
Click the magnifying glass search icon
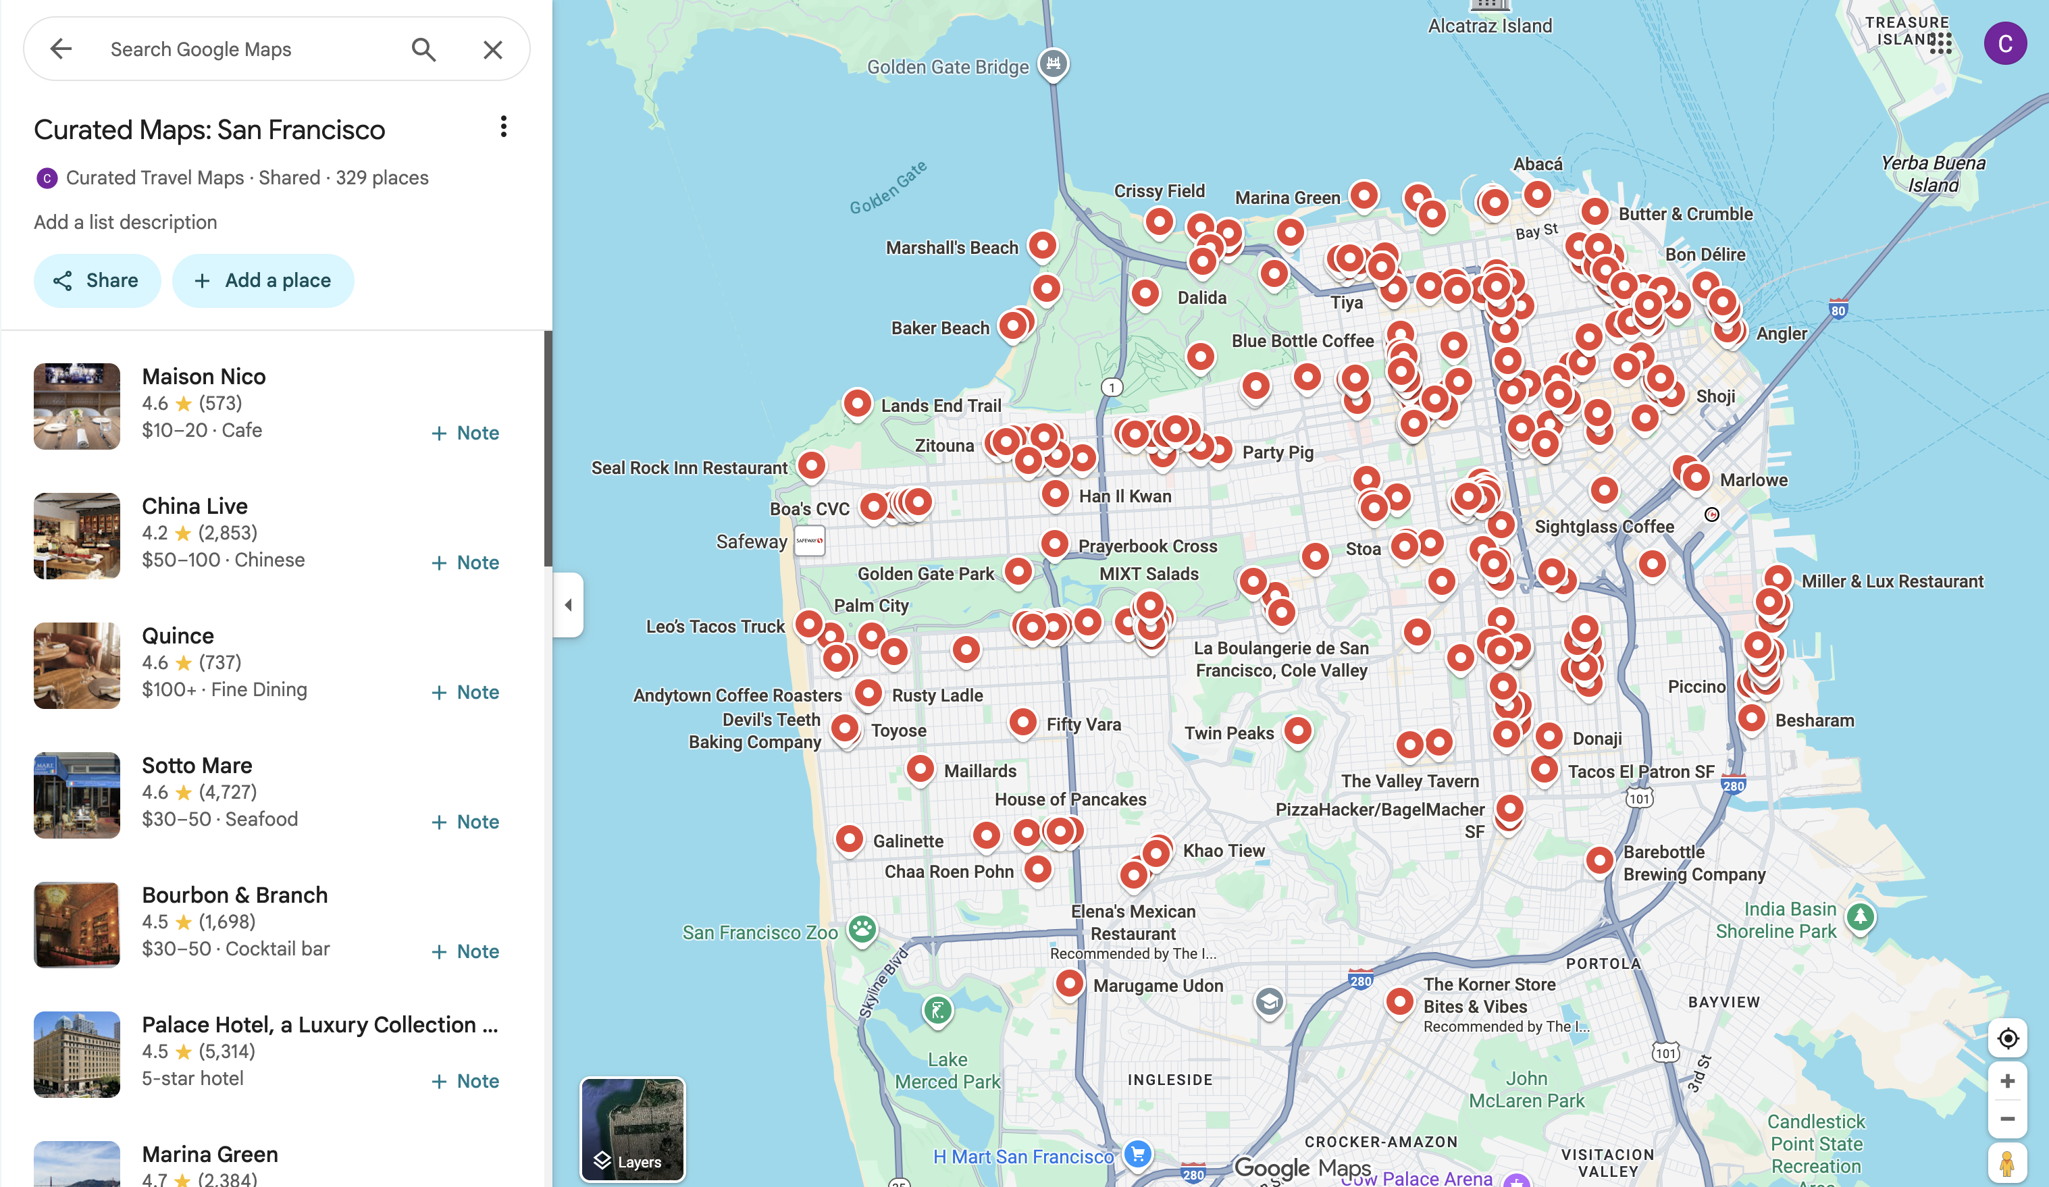423,49
